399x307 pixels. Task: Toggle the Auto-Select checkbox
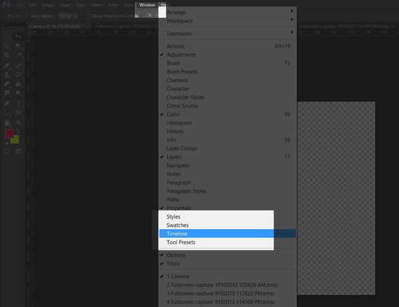click(28, 16)
